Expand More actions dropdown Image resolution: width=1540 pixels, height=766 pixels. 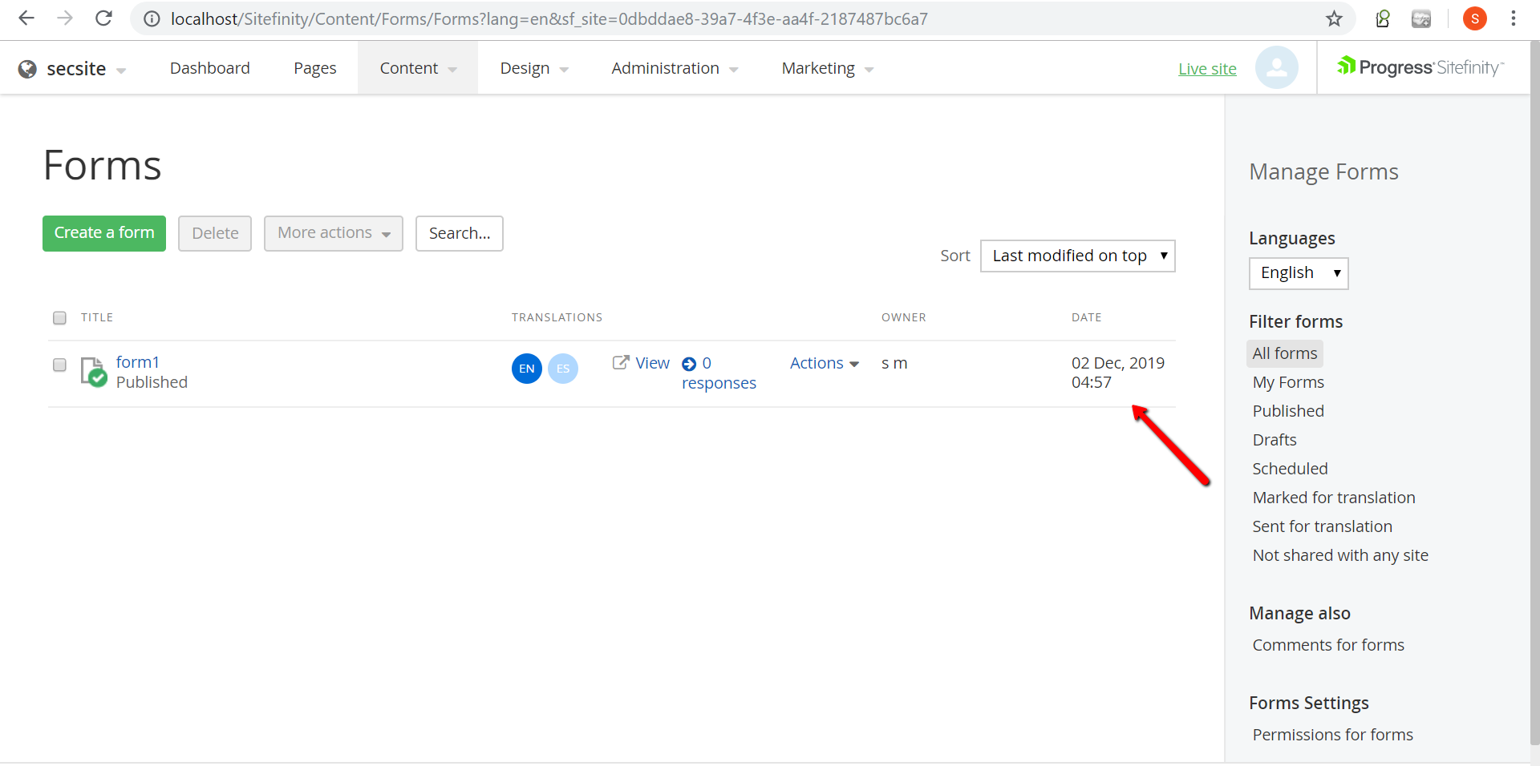pos(334,233)
